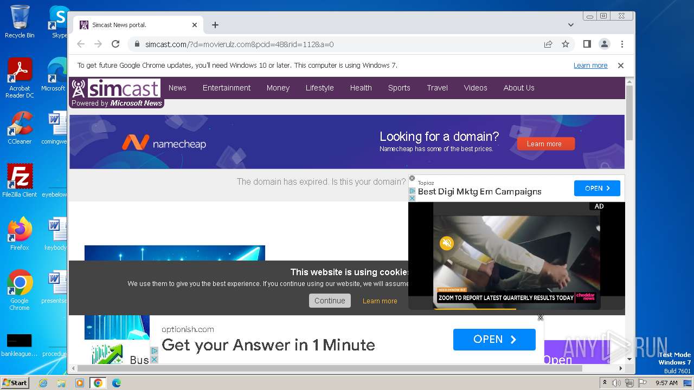The width and height of the screenshot is (694, 390).
Task: Open the Travel section
Action: pos(437,88)
